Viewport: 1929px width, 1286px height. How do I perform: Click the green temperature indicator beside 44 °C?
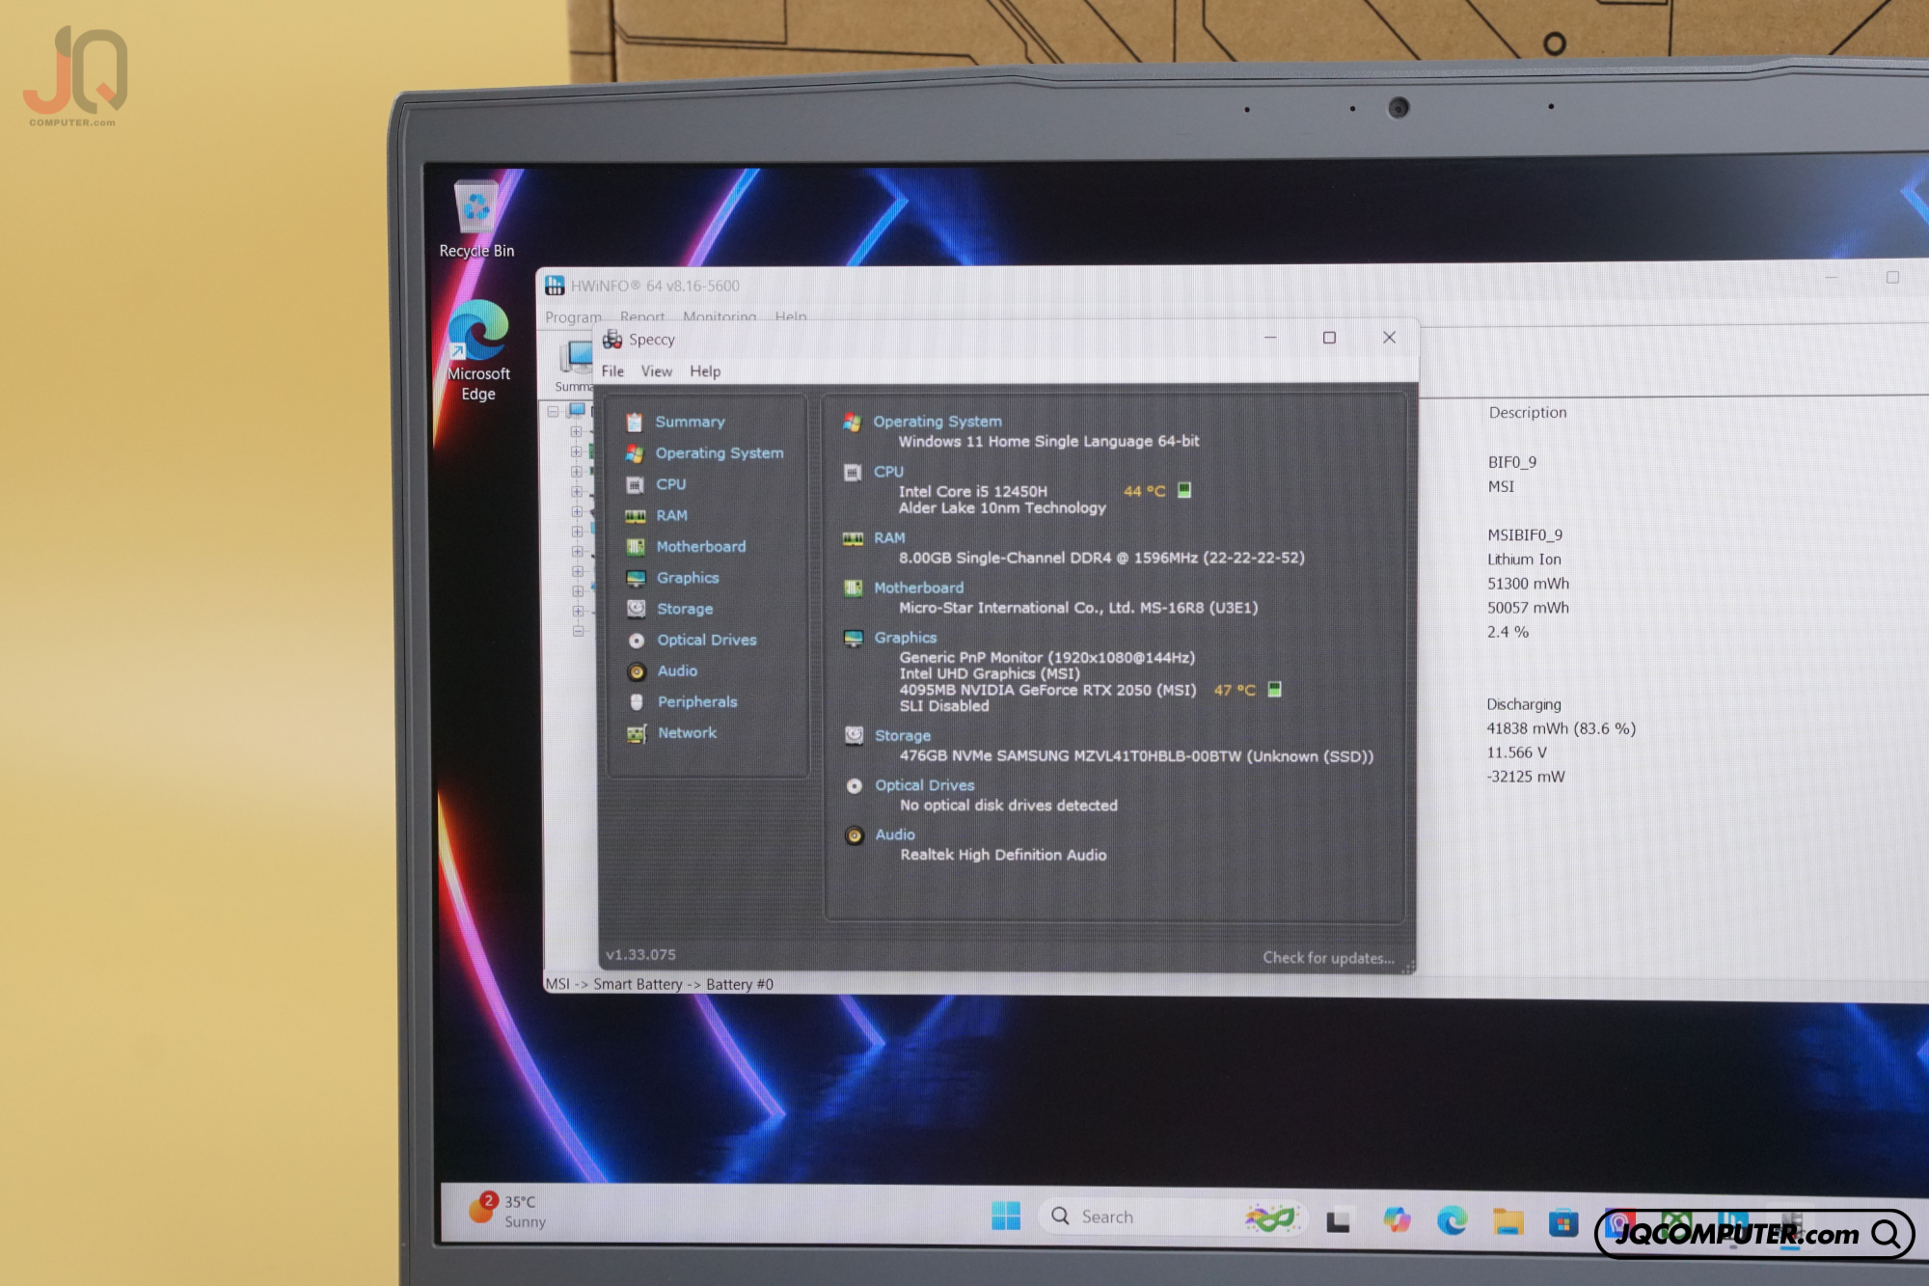tap(1184, 490)
